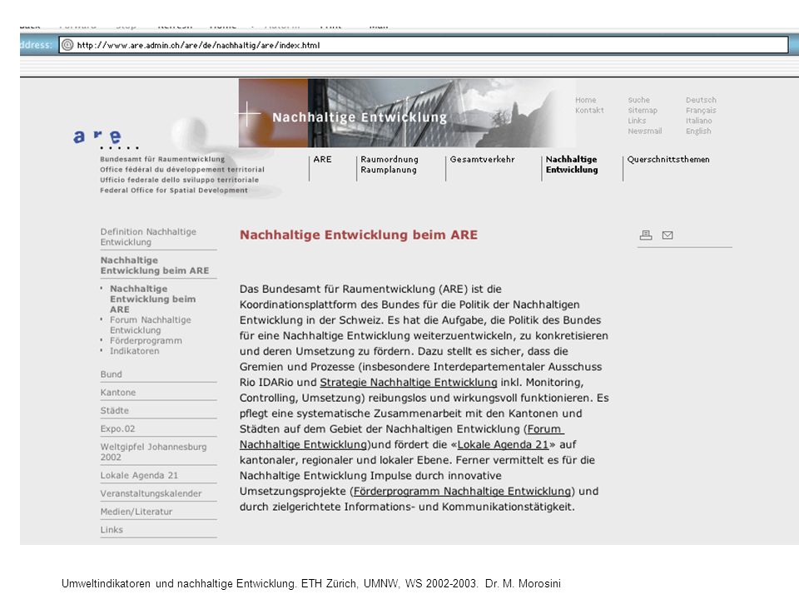Open Definition Nachhaltige Entwicklung sidebar item
The height and width of the screenshot is (599, 799).
[x=148, y=237]
